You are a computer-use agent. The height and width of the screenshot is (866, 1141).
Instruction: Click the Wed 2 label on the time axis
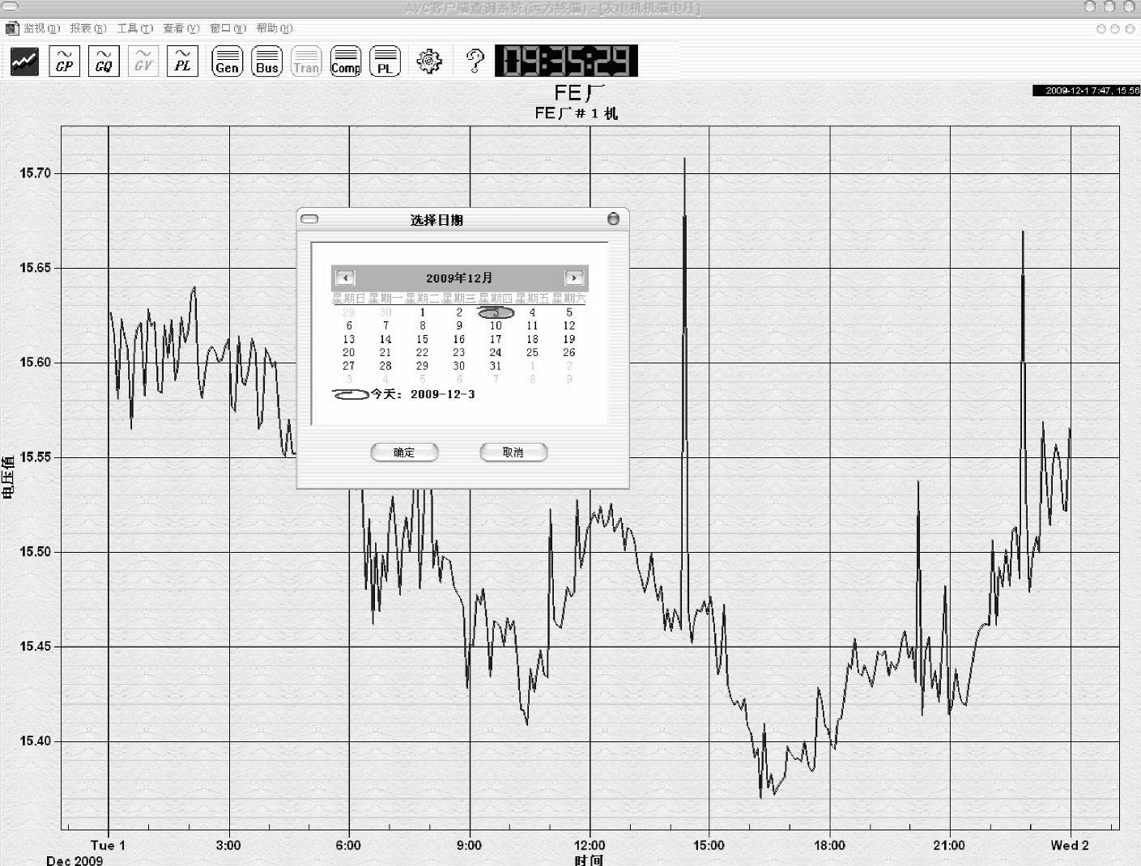tap(1070, 845)
